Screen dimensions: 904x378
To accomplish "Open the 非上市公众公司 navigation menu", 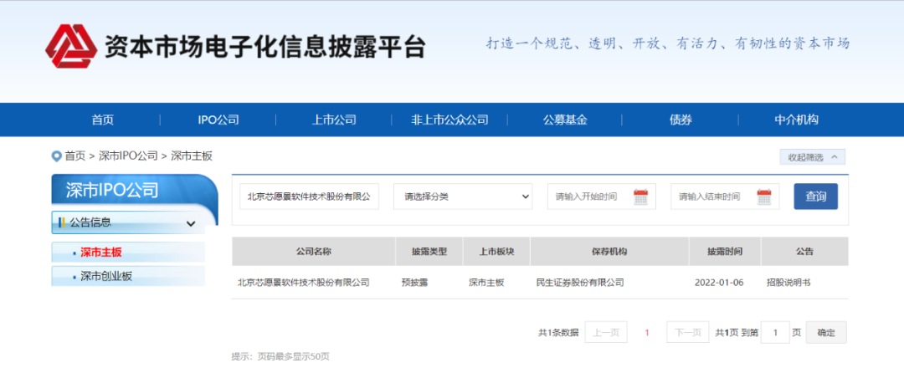I will coord(449,120).
